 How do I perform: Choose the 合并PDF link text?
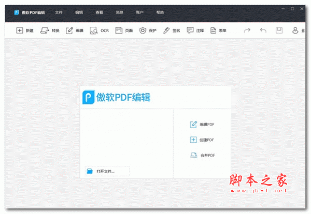(208, 155)
